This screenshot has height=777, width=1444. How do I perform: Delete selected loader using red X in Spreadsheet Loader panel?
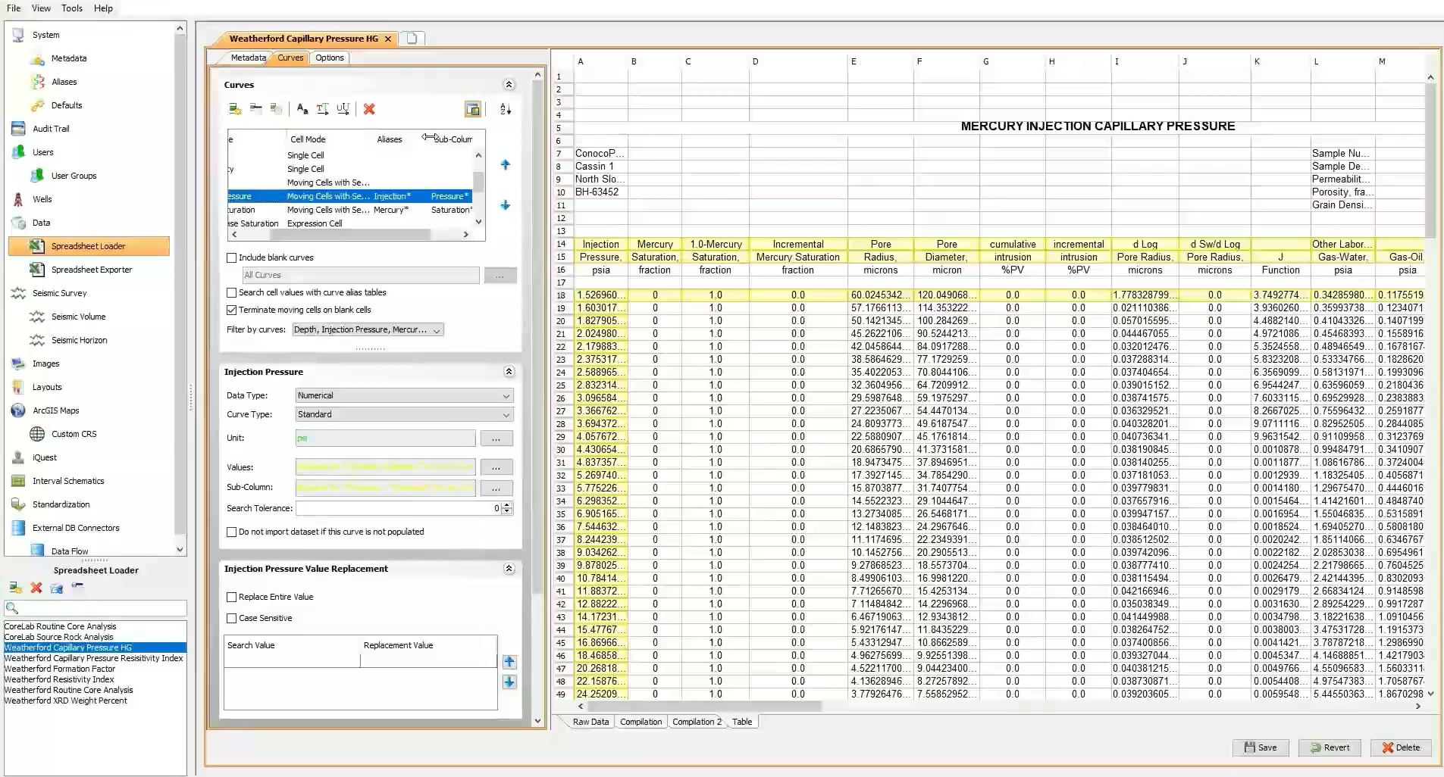tap(36, 588)
